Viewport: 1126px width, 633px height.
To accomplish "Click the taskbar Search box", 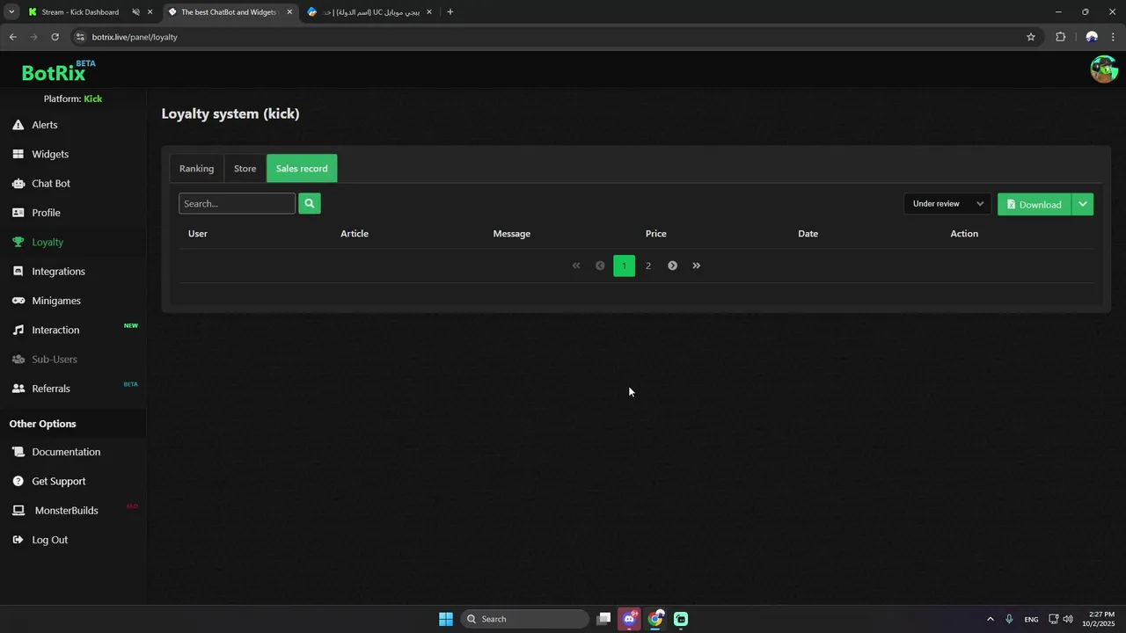I will [524, 619].
